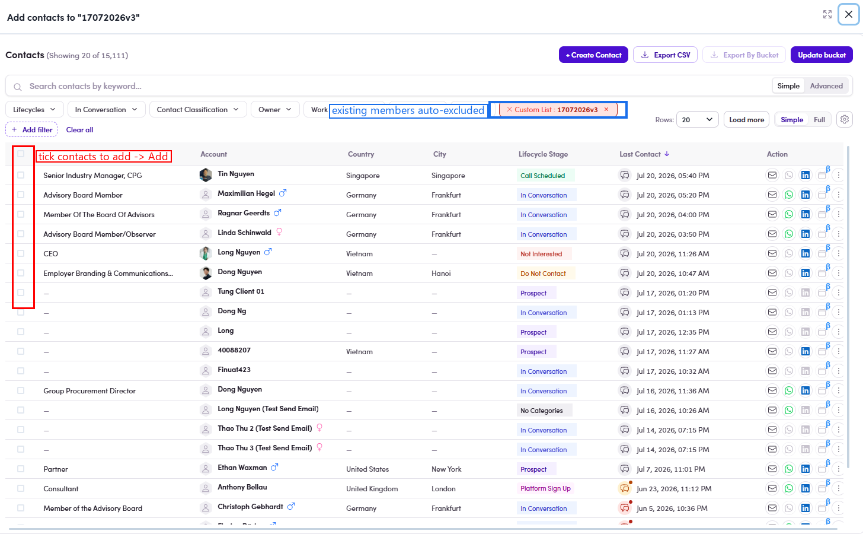Tick checkbox for the CEO row
863x534 pixels.
[21, 253]
